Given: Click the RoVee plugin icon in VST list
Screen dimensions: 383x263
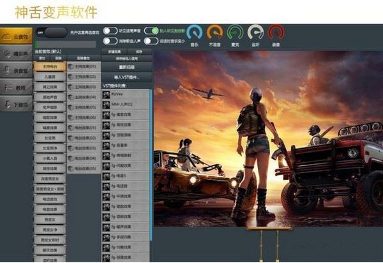Looking at the screenshot, I should 107,94.
